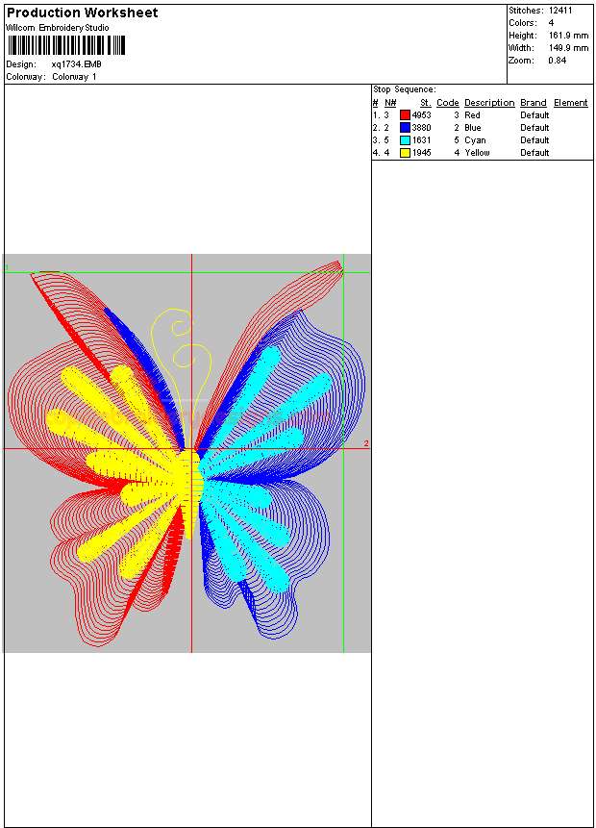Click the Cyan description

click(x=475, y=140)
